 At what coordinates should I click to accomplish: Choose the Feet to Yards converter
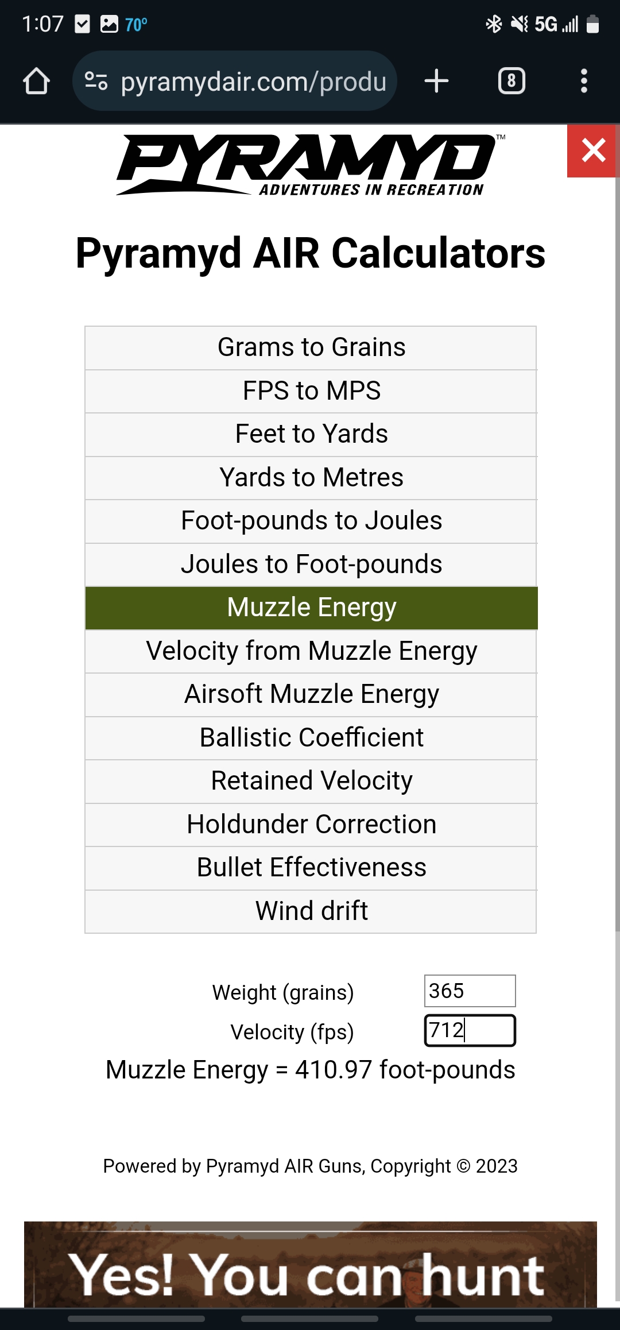click(x=311, y=434)
